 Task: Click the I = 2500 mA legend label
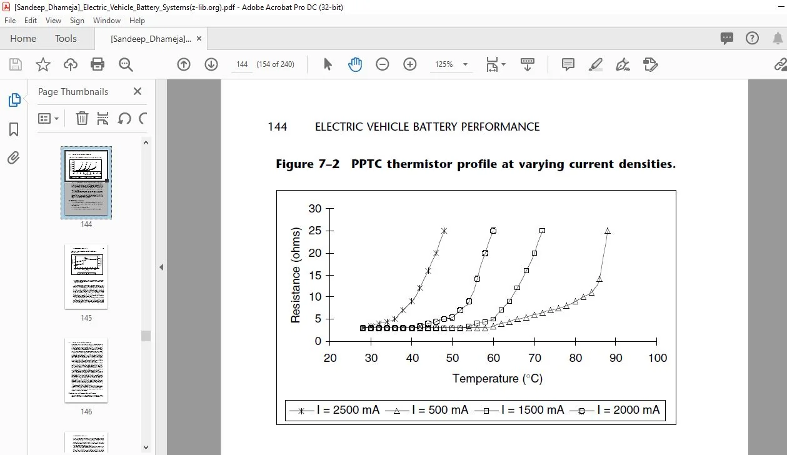[x=348, y=410]
